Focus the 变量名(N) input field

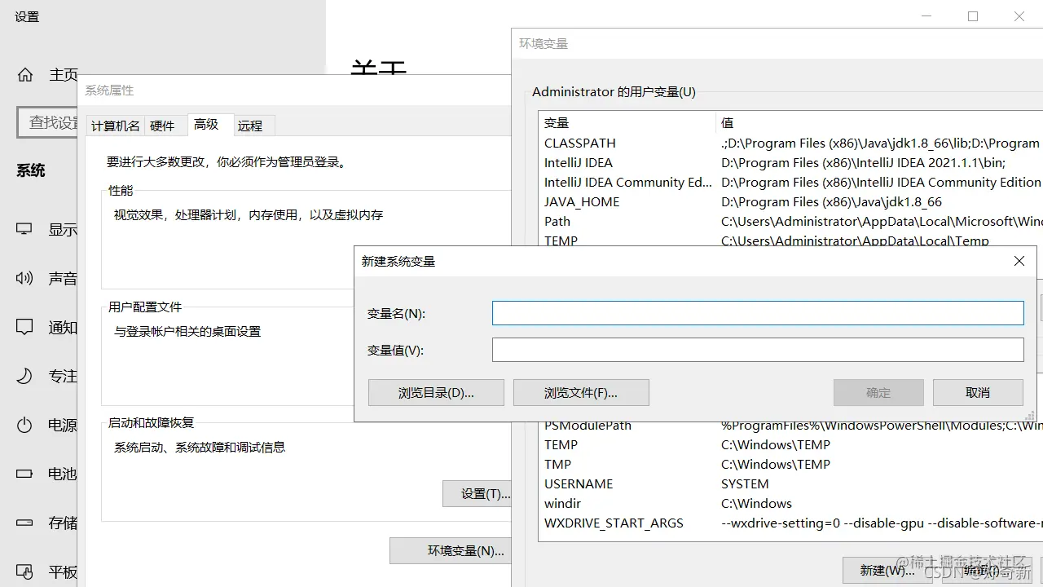pos(758,313)
